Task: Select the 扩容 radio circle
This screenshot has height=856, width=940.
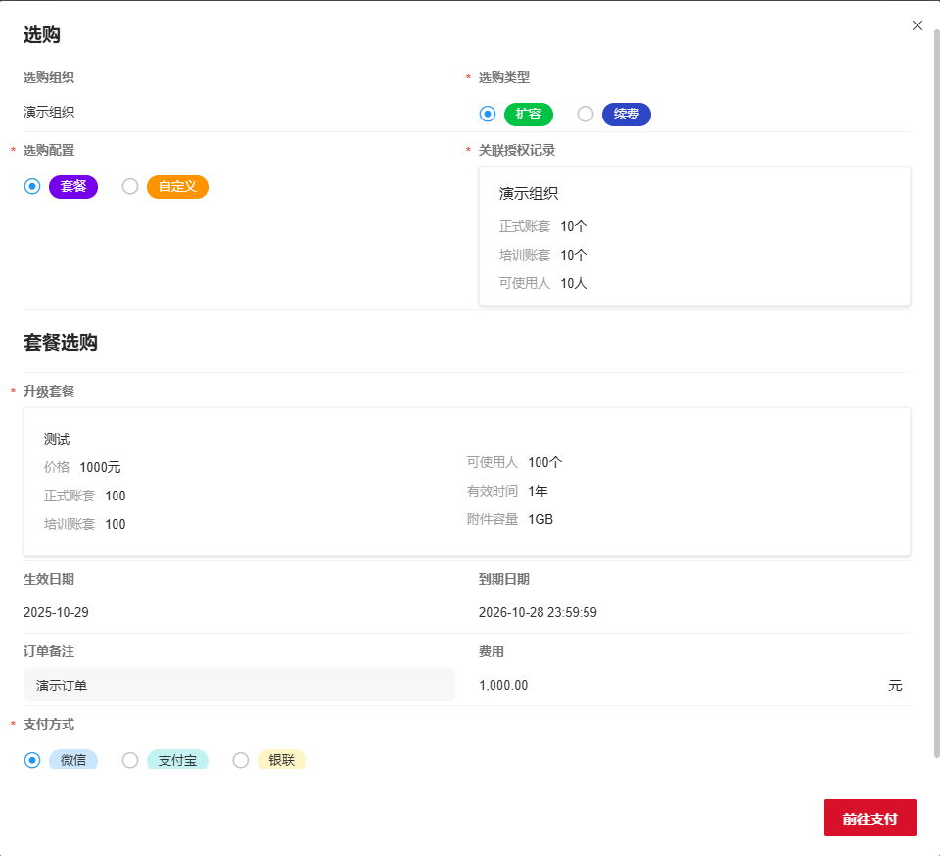Action: (488, 114)
